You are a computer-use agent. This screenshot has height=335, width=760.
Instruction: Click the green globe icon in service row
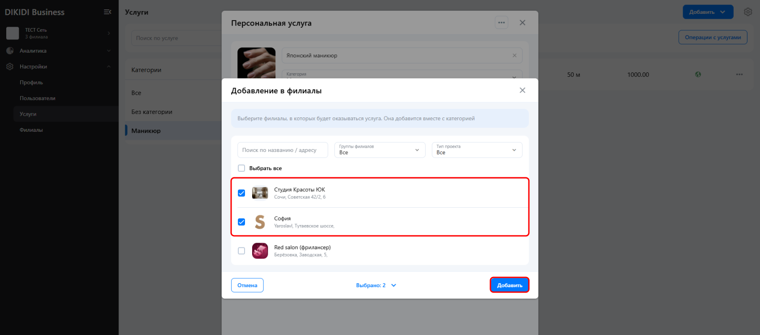(x=698, y=75)
